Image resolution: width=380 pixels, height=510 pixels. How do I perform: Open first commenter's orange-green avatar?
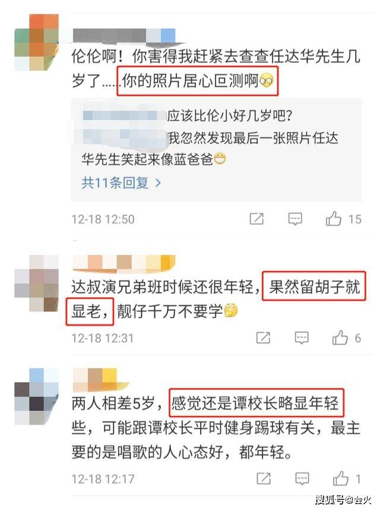36,42
